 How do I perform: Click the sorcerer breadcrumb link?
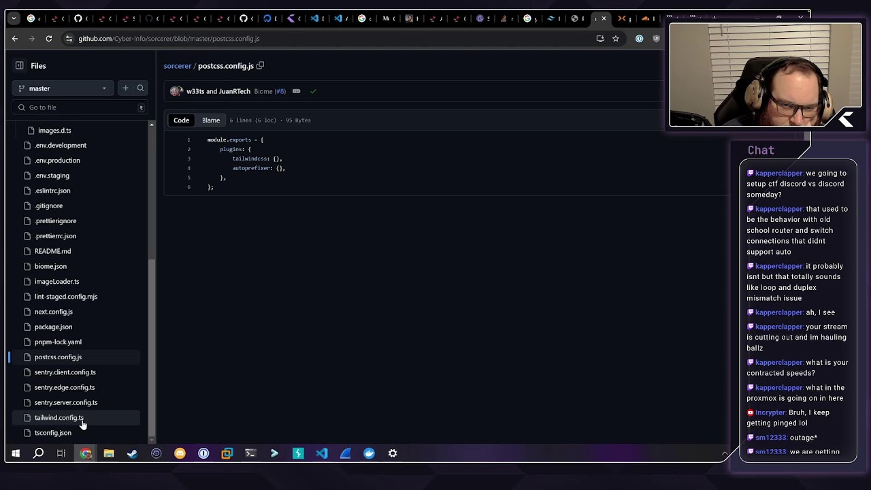point(177,66)
